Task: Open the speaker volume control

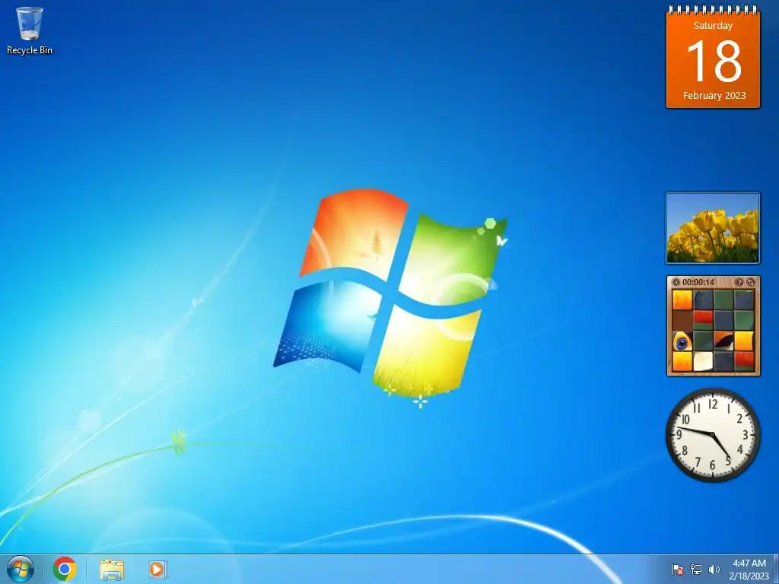Action: click(x=714, y=570)
